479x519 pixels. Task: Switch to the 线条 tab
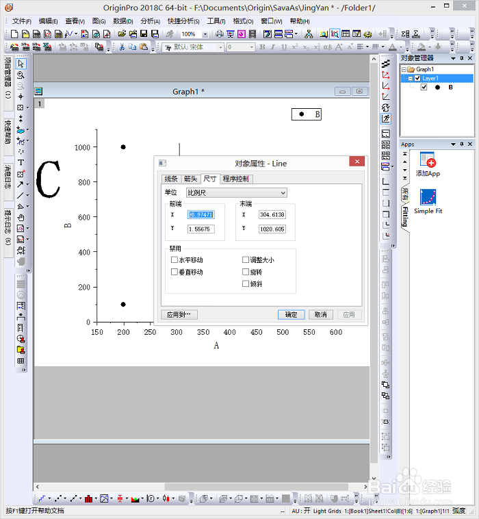tap(171, 179)
